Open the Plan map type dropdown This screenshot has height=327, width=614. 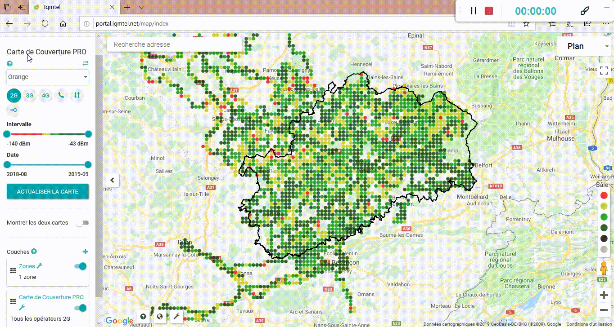[585, 46]
